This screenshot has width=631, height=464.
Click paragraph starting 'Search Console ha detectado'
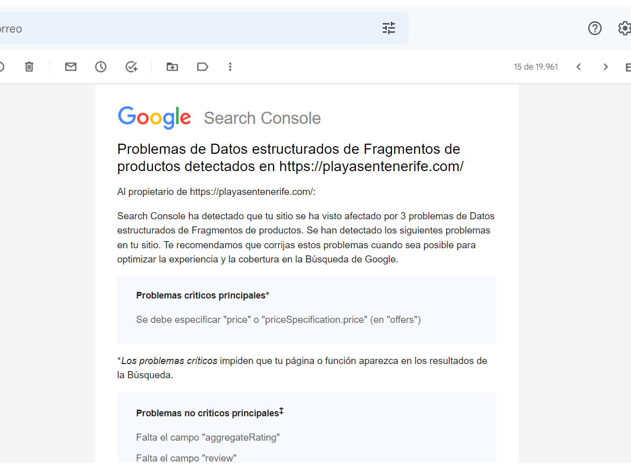[x=306, y=238]
